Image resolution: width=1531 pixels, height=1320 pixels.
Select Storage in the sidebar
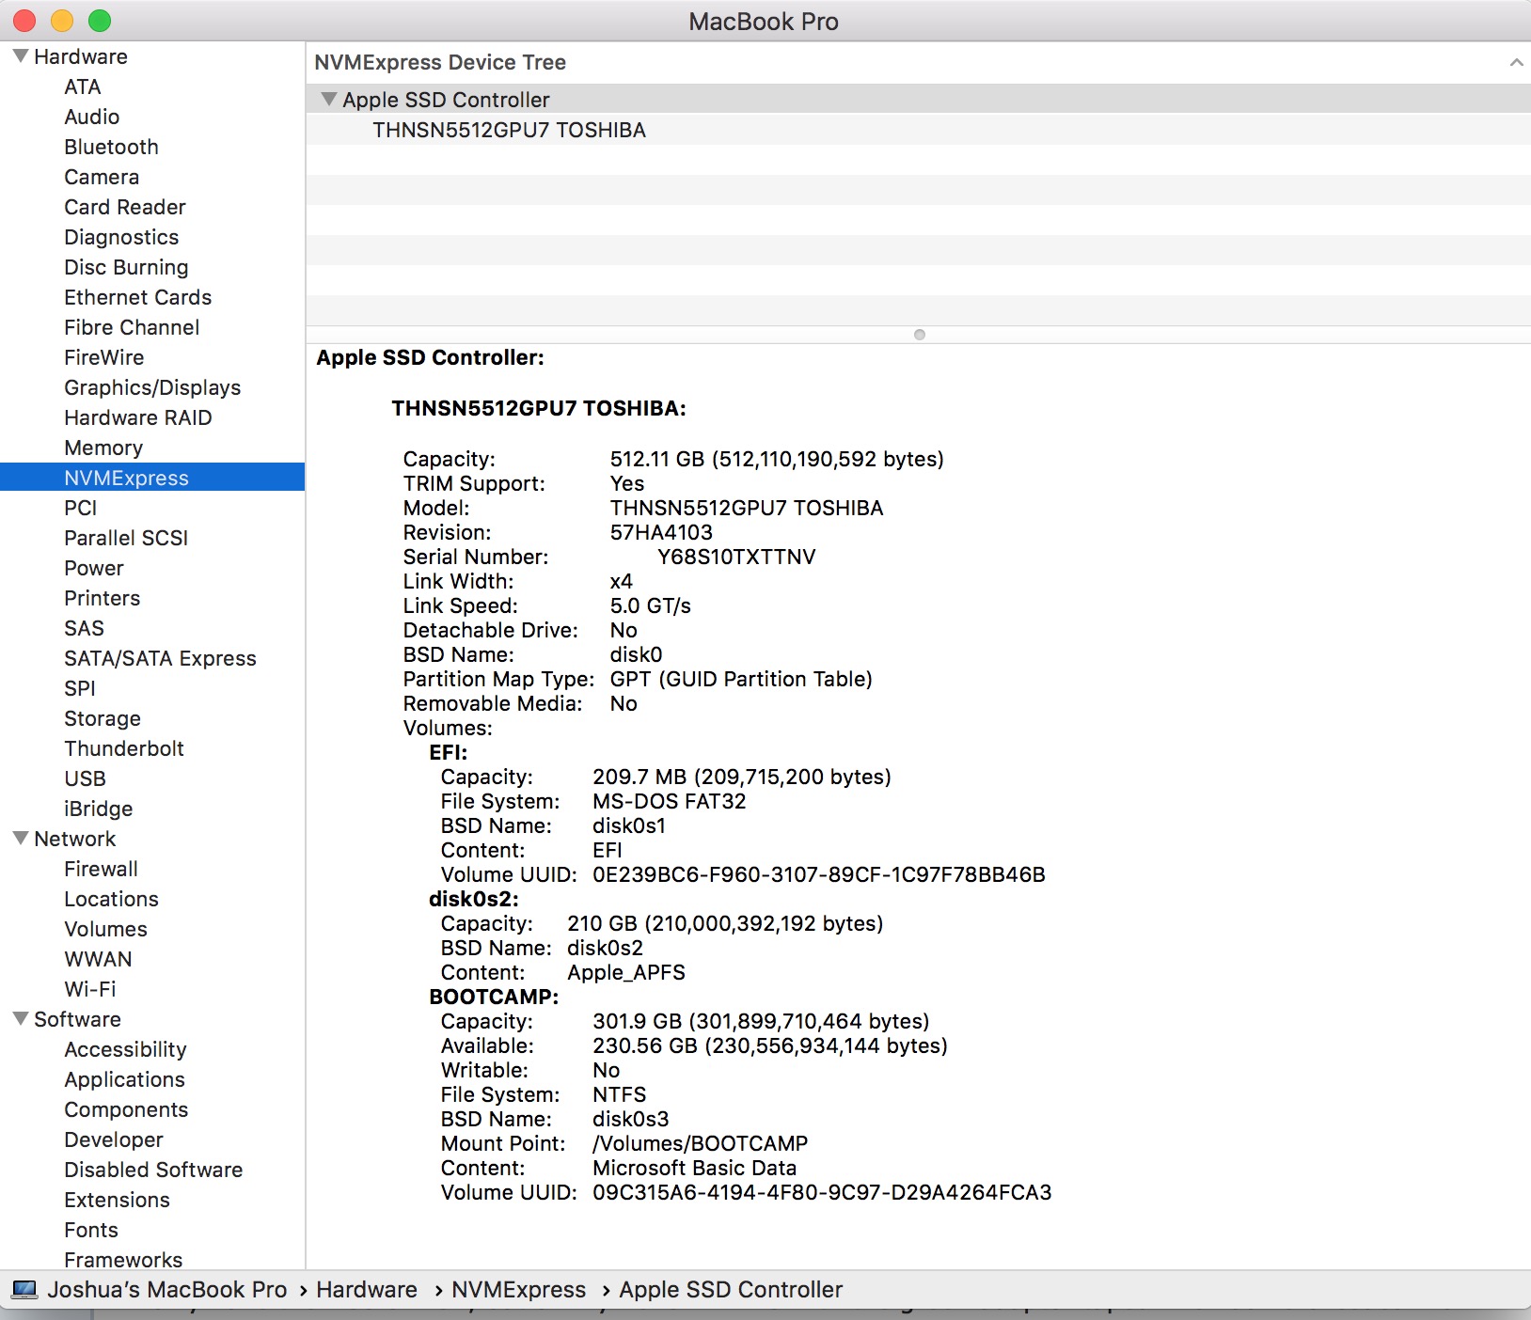[103, 718]
